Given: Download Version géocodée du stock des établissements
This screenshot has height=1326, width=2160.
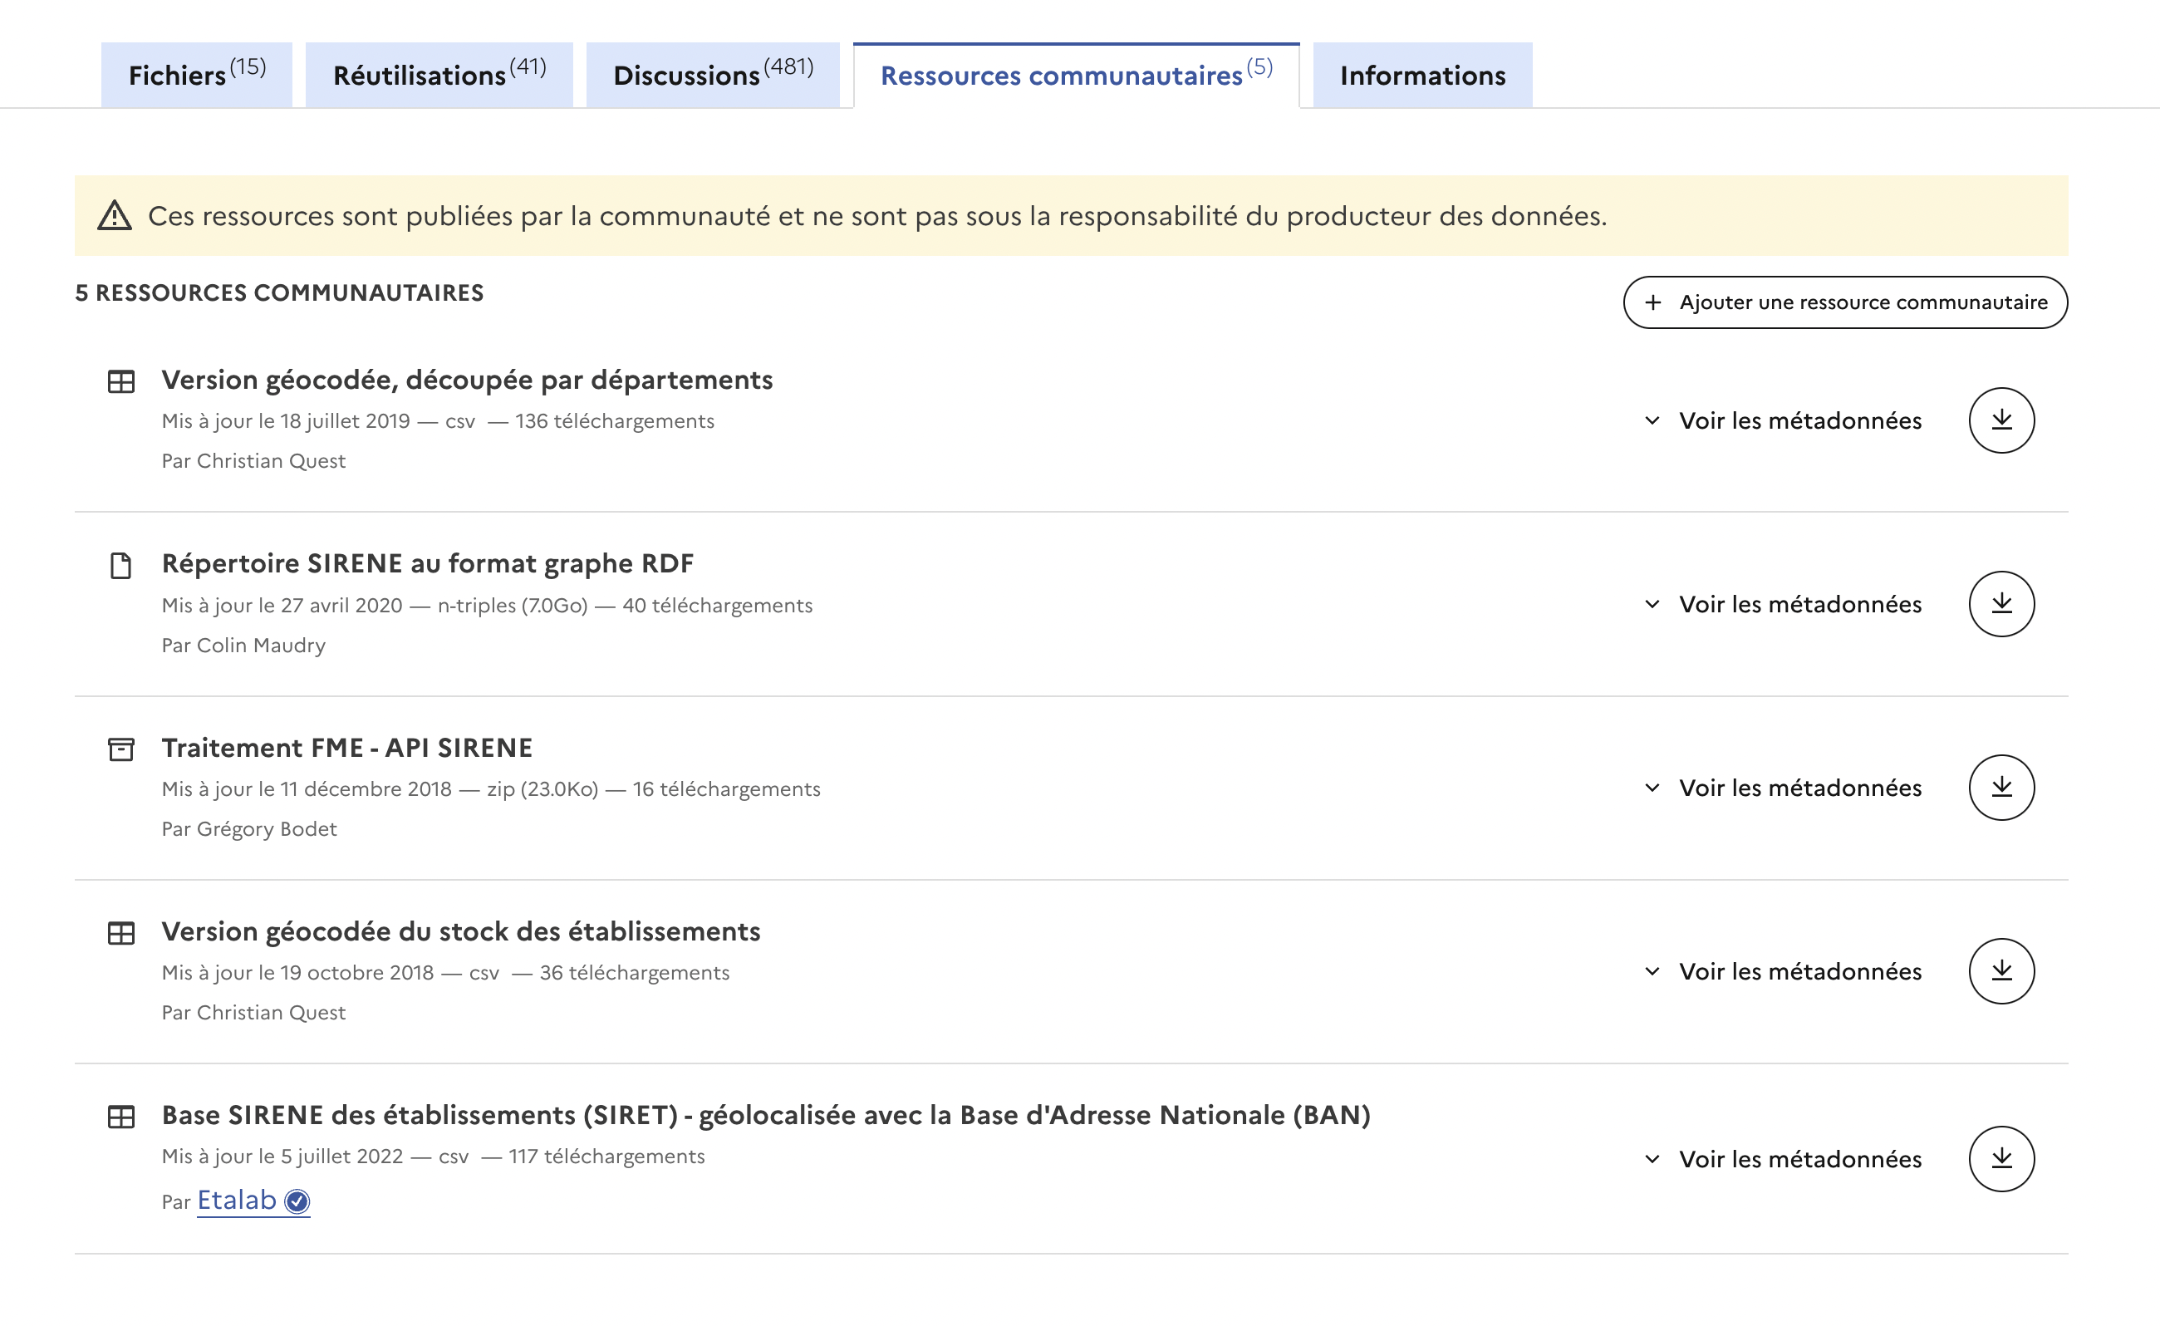Looking at the screenshot, I should click(x=2000, y=970).
